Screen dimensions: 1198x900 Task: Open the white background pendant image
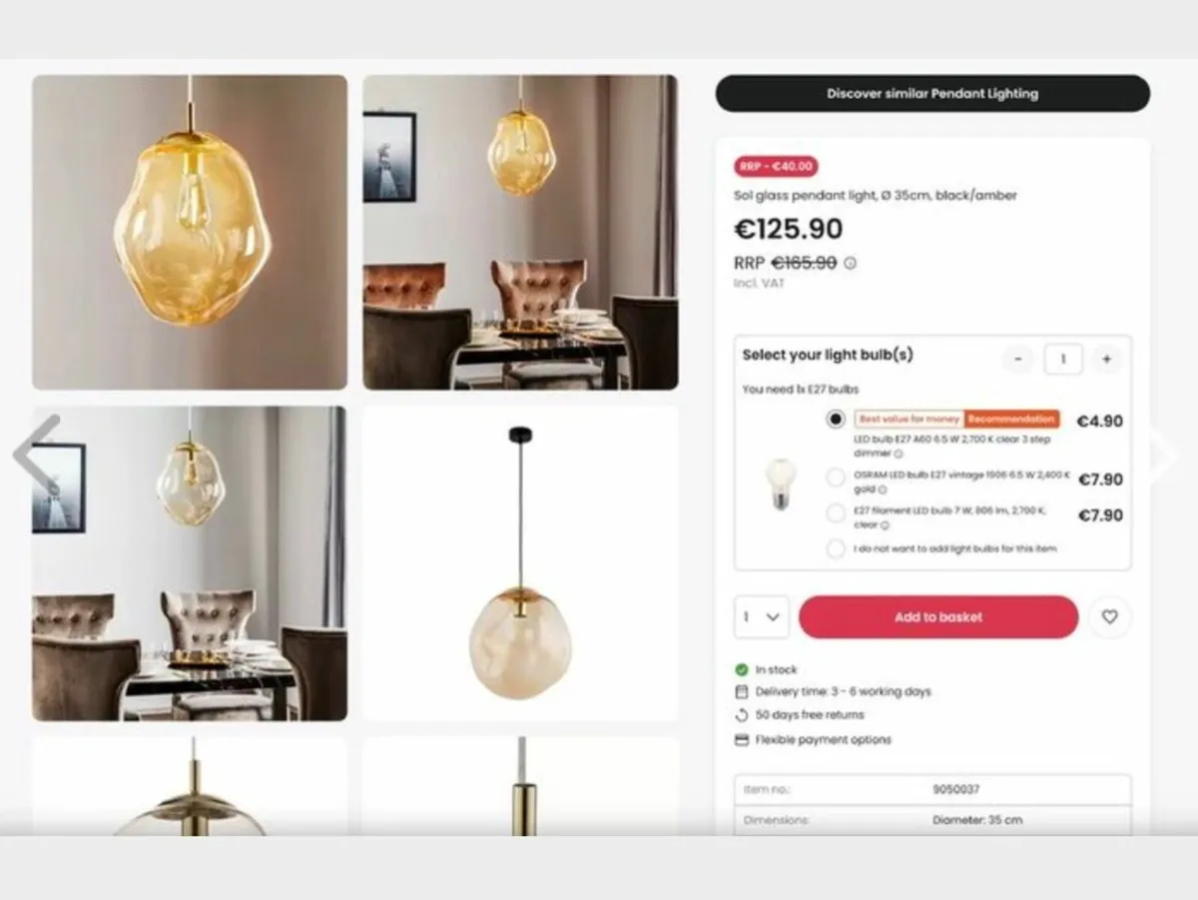coord(520,563)
